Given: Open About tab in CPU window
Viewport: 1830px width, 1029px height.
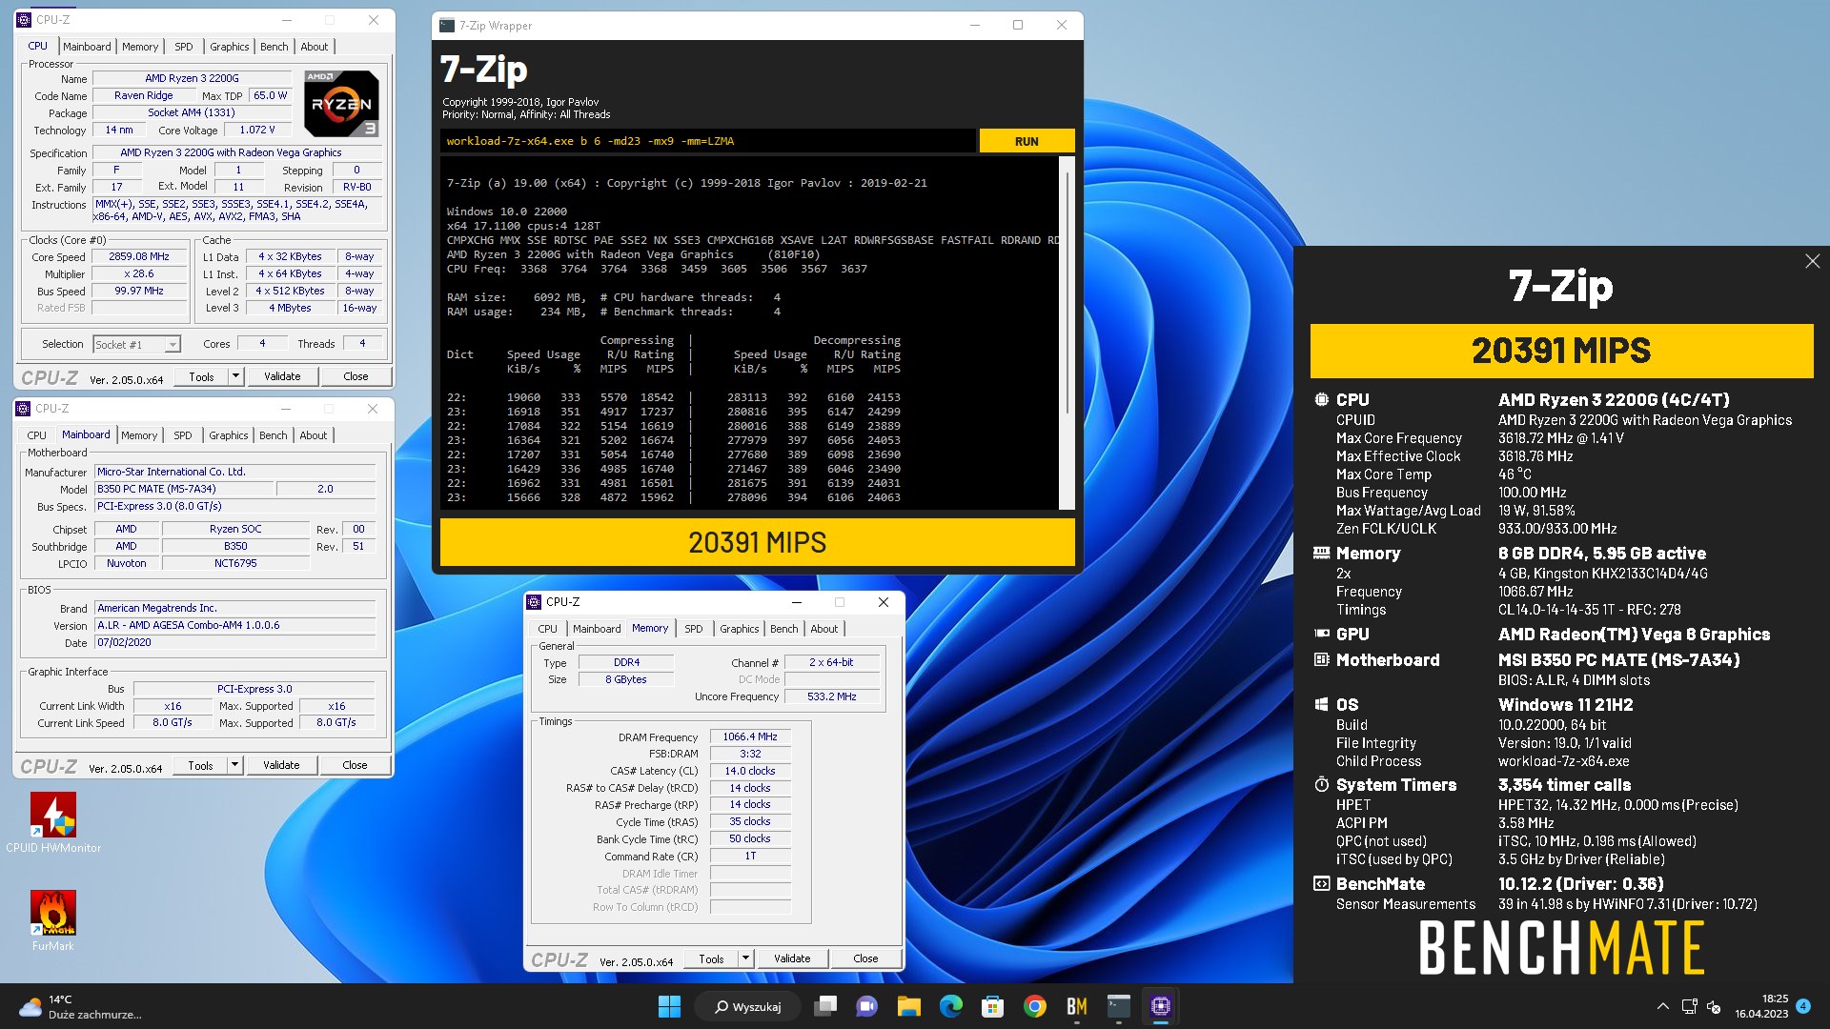Looking at the screenshot, I should 315,47.
